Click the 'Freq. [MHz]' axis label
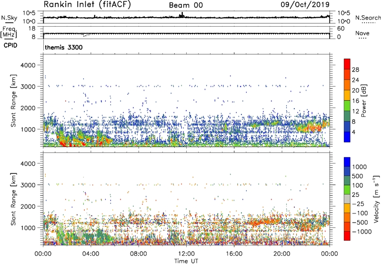 pyautogui.click(x=9, y=32)
